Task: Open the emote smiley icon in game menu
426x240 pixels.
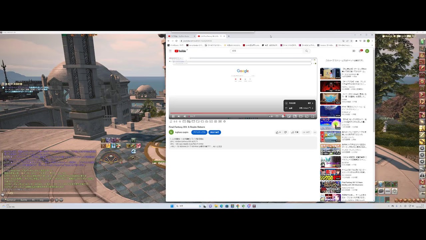Action: pyautogui.click(x=422, y=81)
